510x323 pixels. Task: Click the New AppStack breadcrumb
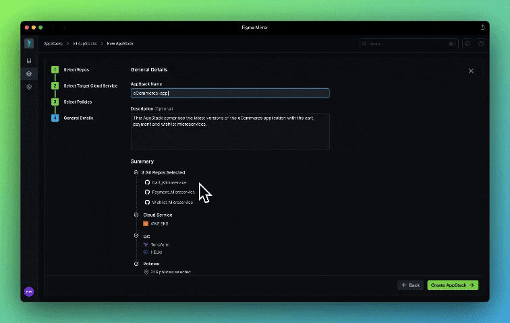[x=120, y=44]
